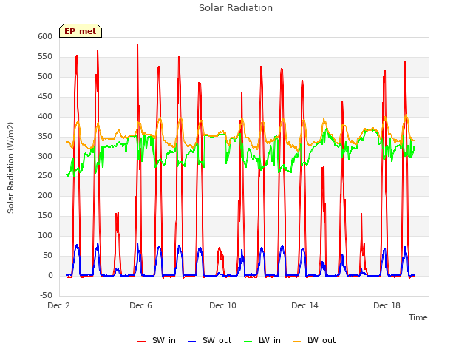Click the Time x-axis title
This screenshot has width=473, height=355.
418,317
